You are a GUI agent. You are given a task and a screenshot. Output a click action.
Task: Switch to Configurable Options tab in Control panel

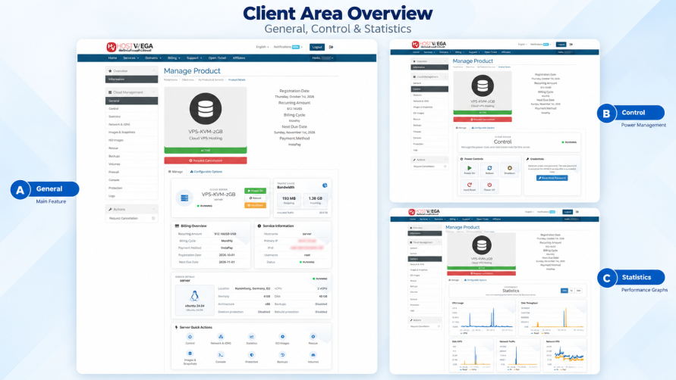click(483, 128)
